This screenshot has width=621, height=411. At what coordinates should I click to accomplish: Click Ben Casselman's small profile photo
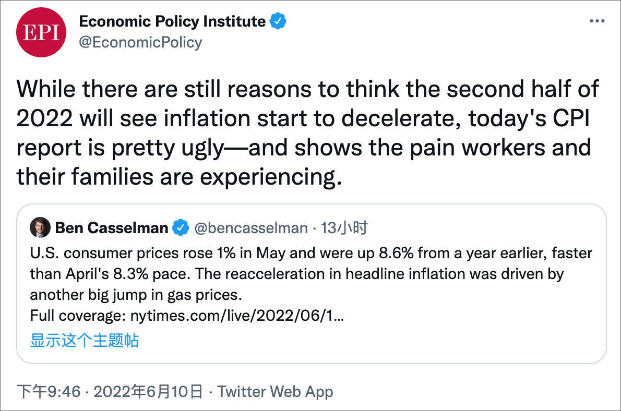click(x=40, y=227)
